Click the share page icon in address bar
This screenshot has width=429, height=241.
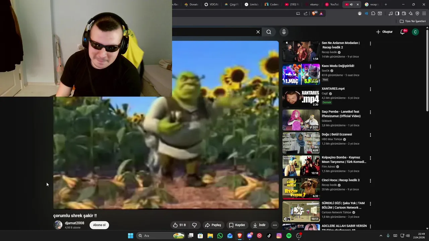tap(306, 13)
